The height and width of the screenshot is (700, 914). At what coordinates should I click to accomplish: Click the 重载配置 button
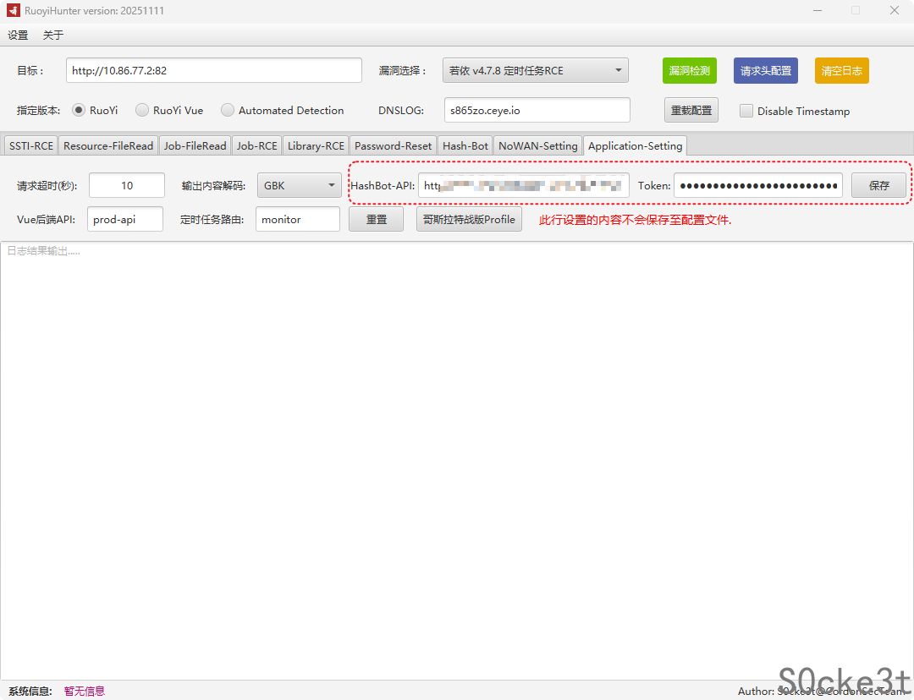tap(691, 110)
